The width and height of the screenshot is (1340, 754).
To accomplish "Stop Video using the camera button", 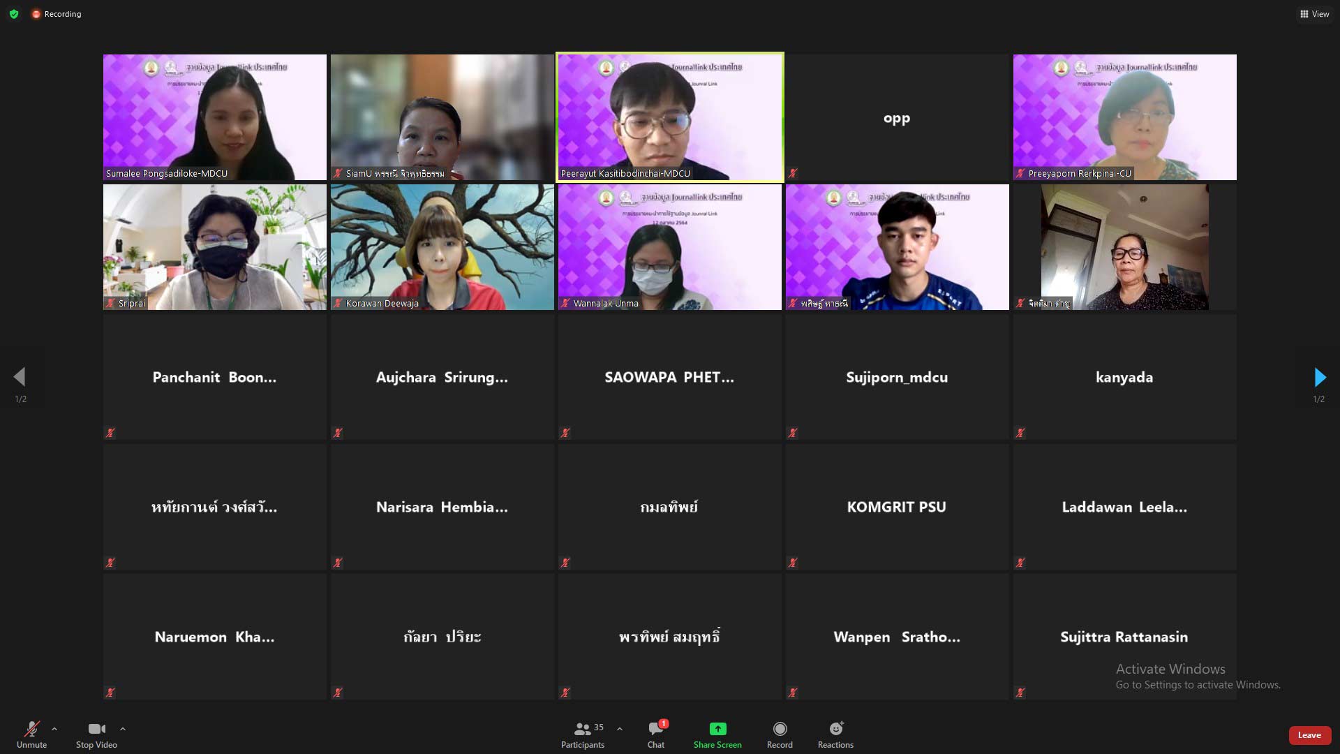I will 96,730.
